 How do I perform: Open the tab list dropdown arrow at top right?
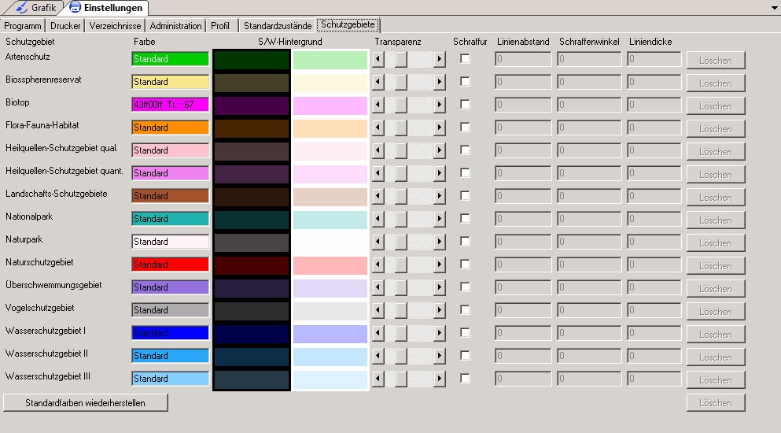(773, 7)
